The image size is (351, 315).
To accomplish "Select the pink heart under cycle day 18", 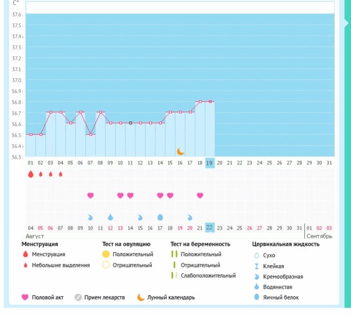I will coord(200,196).
